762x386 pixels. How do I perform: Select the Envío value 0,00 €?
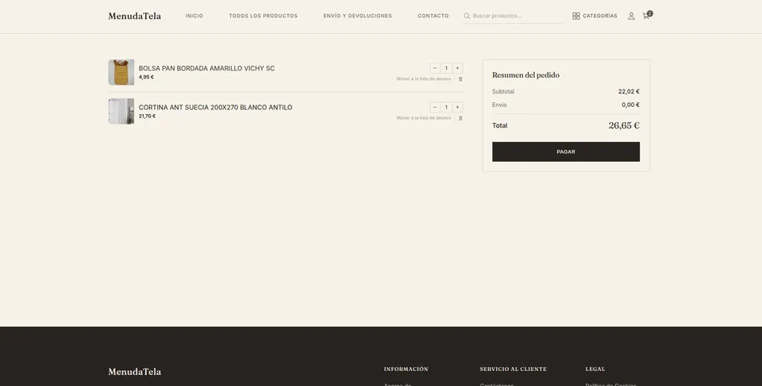[630, 105]
